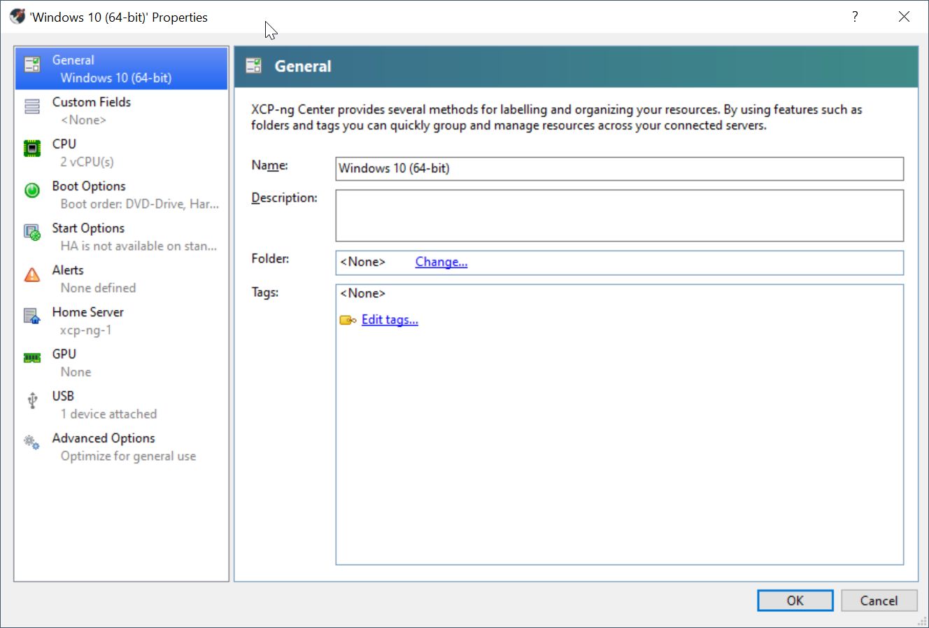Screen dimensions: 929x628
Task: Click into the Description text box
Action: tap(618, 216)
